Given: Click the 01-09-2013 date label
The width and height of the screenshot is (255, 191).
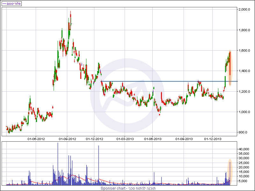Looking at the screenshot, I should [184, 139].
